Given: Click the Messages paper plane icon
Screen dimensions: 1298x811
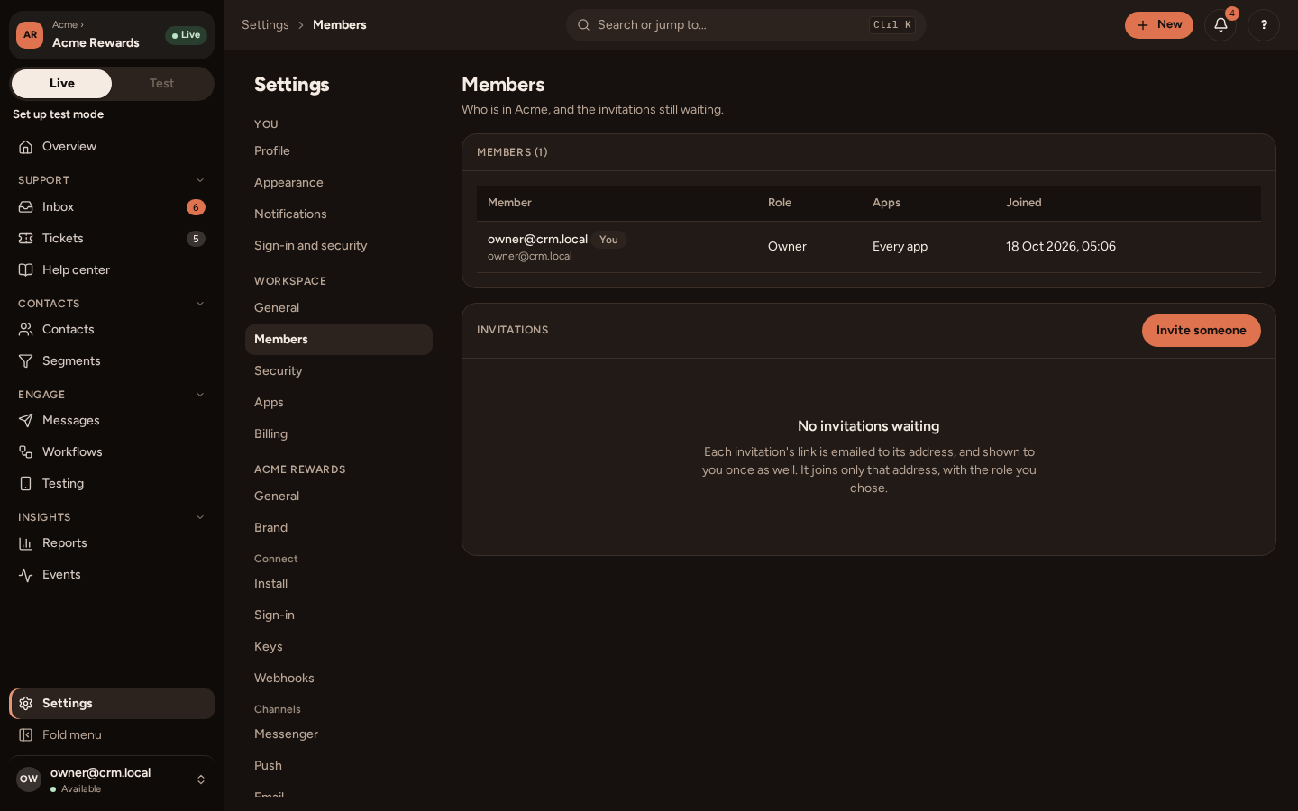Looking at the screenshot, I should pos(26,421).
